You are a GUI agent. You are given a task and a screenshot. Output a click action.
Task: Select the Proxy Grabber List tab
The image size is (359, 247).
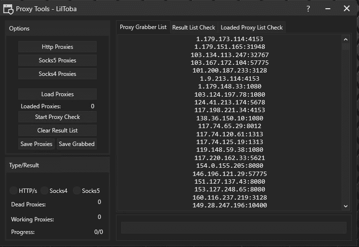point(143,28)
